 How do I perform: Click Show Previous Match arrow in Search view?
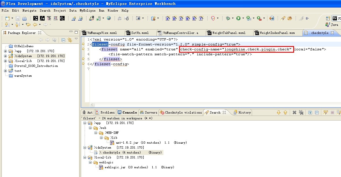[x=285, y=112]
